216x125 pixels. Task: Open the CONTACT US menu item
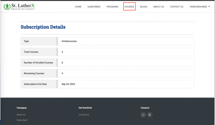(177, 7)
